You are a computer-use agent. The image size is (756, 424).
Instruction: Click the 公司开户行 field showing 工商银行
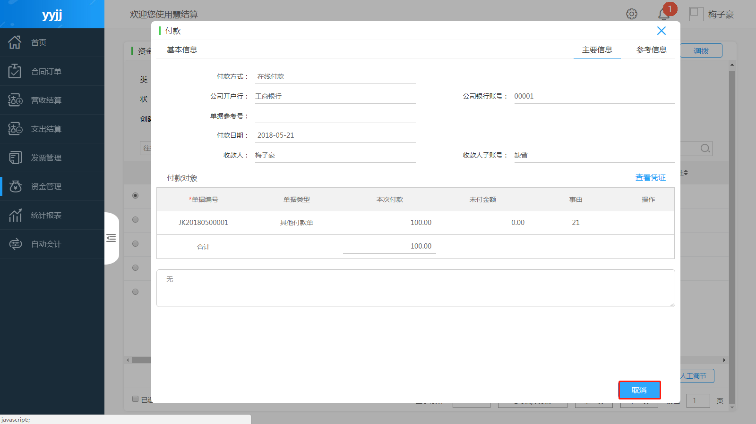pyautogui.click(x=335, y=96)
